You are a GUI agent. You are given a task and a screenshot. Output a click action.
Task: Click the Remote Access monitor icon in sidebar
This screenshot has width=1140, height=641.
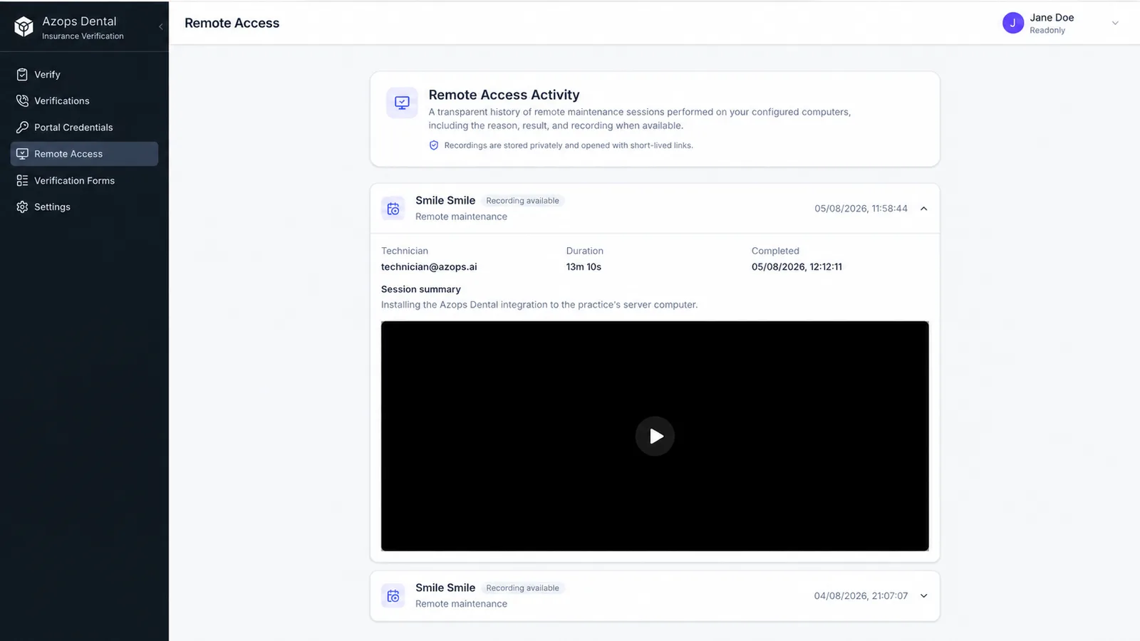(x=22, y=154)
